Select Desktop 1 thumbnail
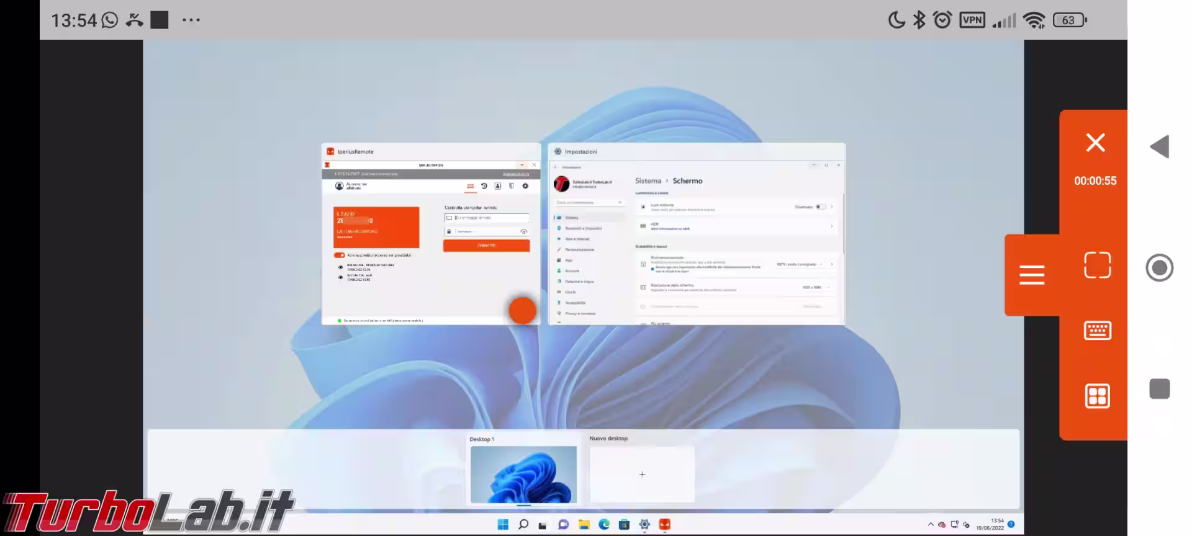This screenshot has width=1192, height=536. 523,475
